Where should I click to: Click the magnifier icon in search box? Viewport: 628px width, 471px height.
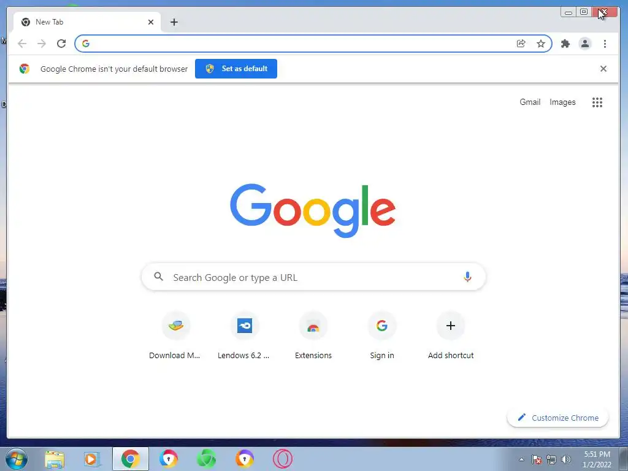[x=159, y=277]
